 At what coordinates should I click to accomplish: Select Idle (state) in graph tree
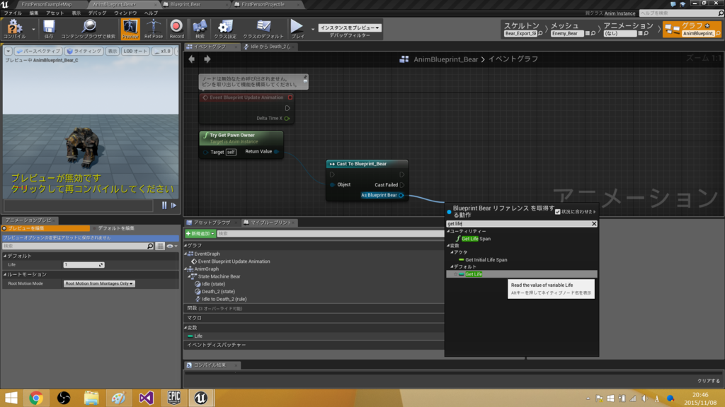click(x=213, y=284)
